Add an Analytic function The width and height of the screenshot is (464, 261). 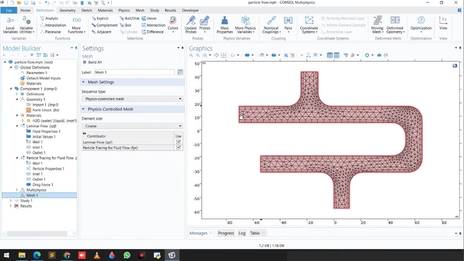tap(49, 18)
